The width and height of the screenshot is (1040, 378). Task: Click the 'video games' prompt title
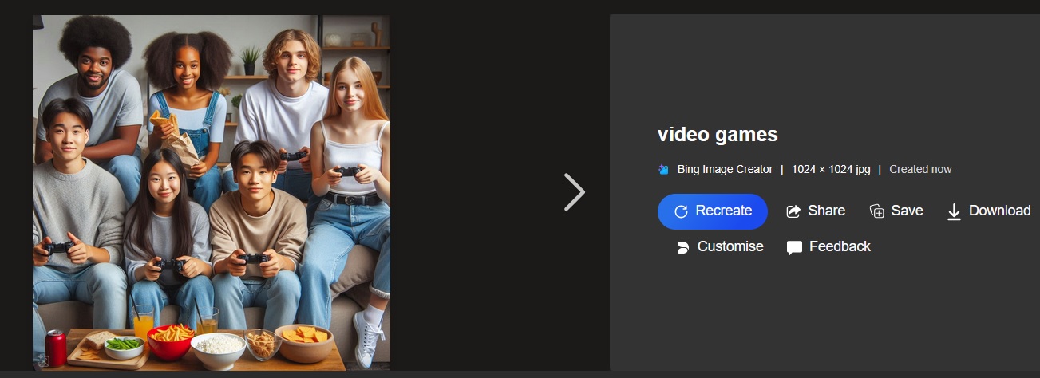(718, 135)
